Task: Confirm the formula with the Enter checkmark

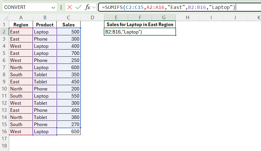Action: click(78, 7)
